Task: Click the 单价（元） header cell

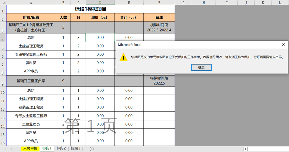Action: pyautogui.click(x=100, y=17)
